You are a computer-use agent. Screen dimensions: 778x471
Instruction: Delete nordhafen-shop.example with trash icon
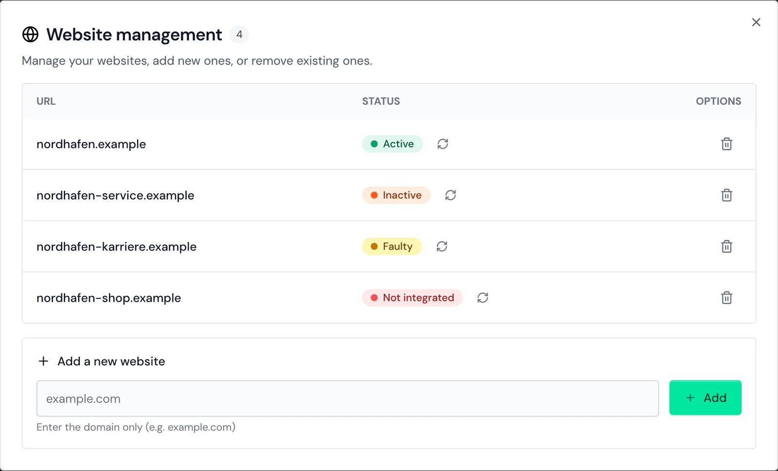click(x=726, y=298)
